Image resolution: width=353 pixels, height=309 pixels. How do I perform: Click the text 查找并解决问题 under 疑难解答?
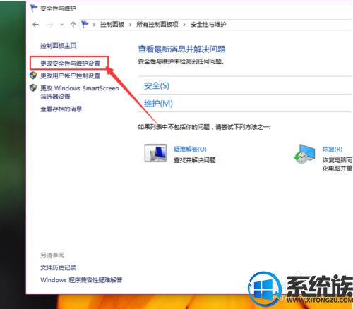[x=195, y=160]
